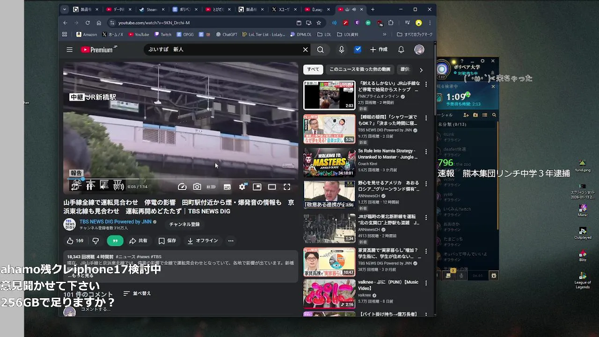
Task: Open options for valknee ぷに video
Action: 426,283
